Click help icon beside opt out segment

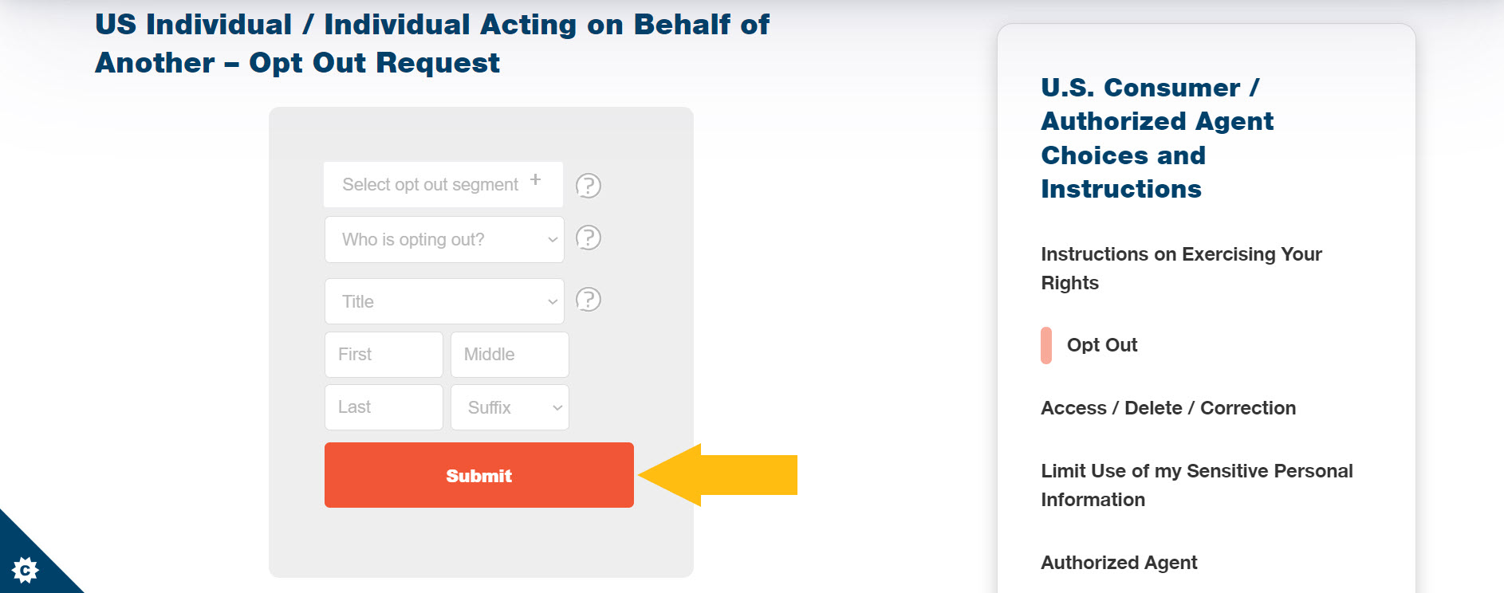(589, 186)
